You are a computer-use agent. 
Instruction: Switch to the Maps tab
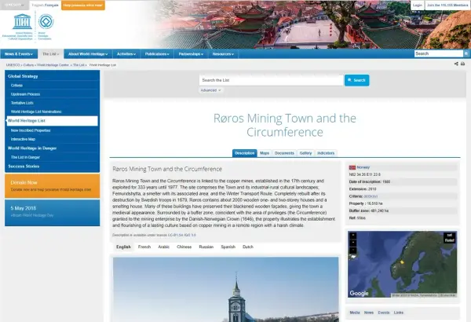[265, 153]
